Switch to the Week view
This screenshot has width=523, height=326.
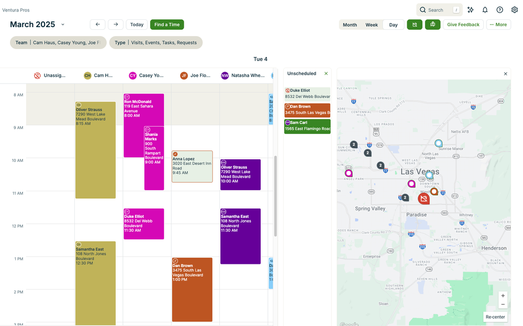coord(371,25)
